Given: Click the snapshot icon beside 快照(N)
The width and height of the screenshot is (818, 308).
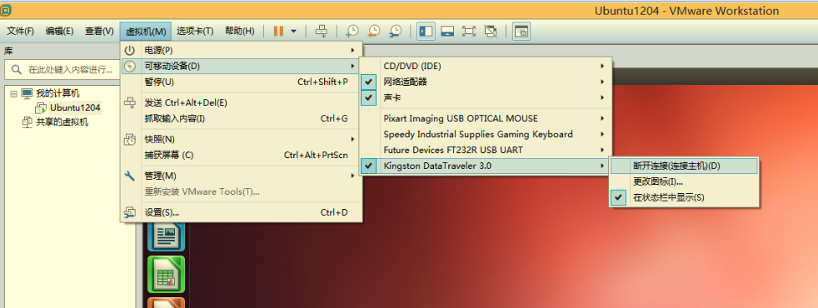Looking at the screenshot, I should 130,139.
